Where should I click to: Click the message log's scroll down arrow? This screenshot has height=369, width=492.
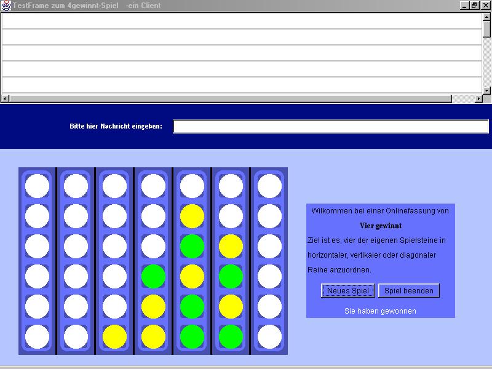point(486,90)
